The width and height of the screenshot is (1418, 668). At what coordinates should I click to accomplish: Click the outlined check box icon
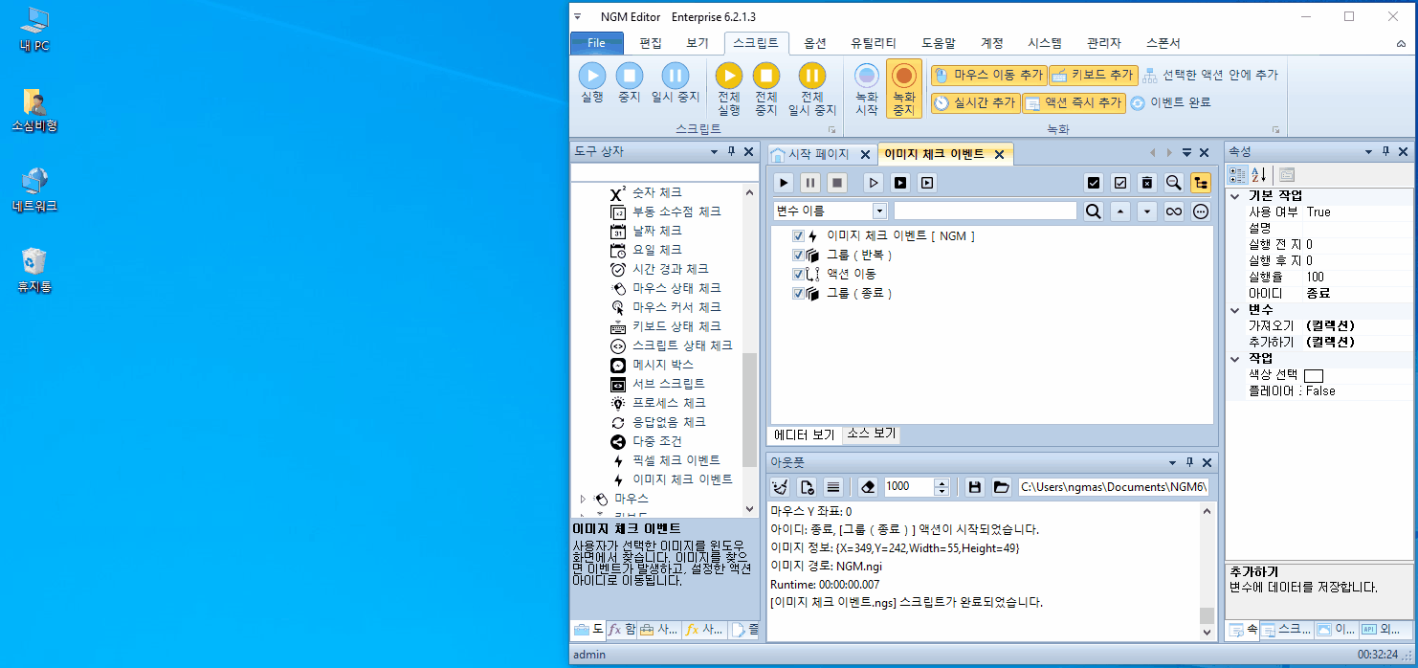pos(1120,183)
